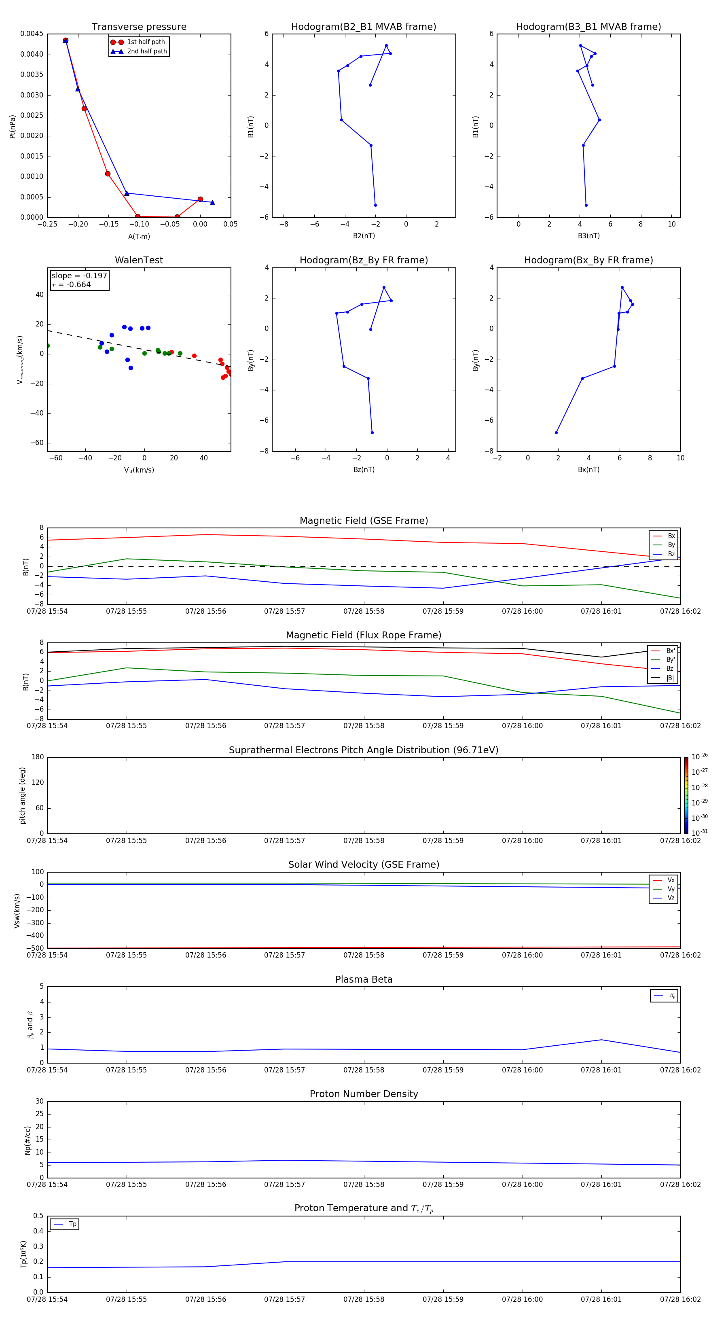Screen dimensions: 728x1335
Task: Click the '07/28 15:54' label under GSE Frame plot
Action: [47, 611]
